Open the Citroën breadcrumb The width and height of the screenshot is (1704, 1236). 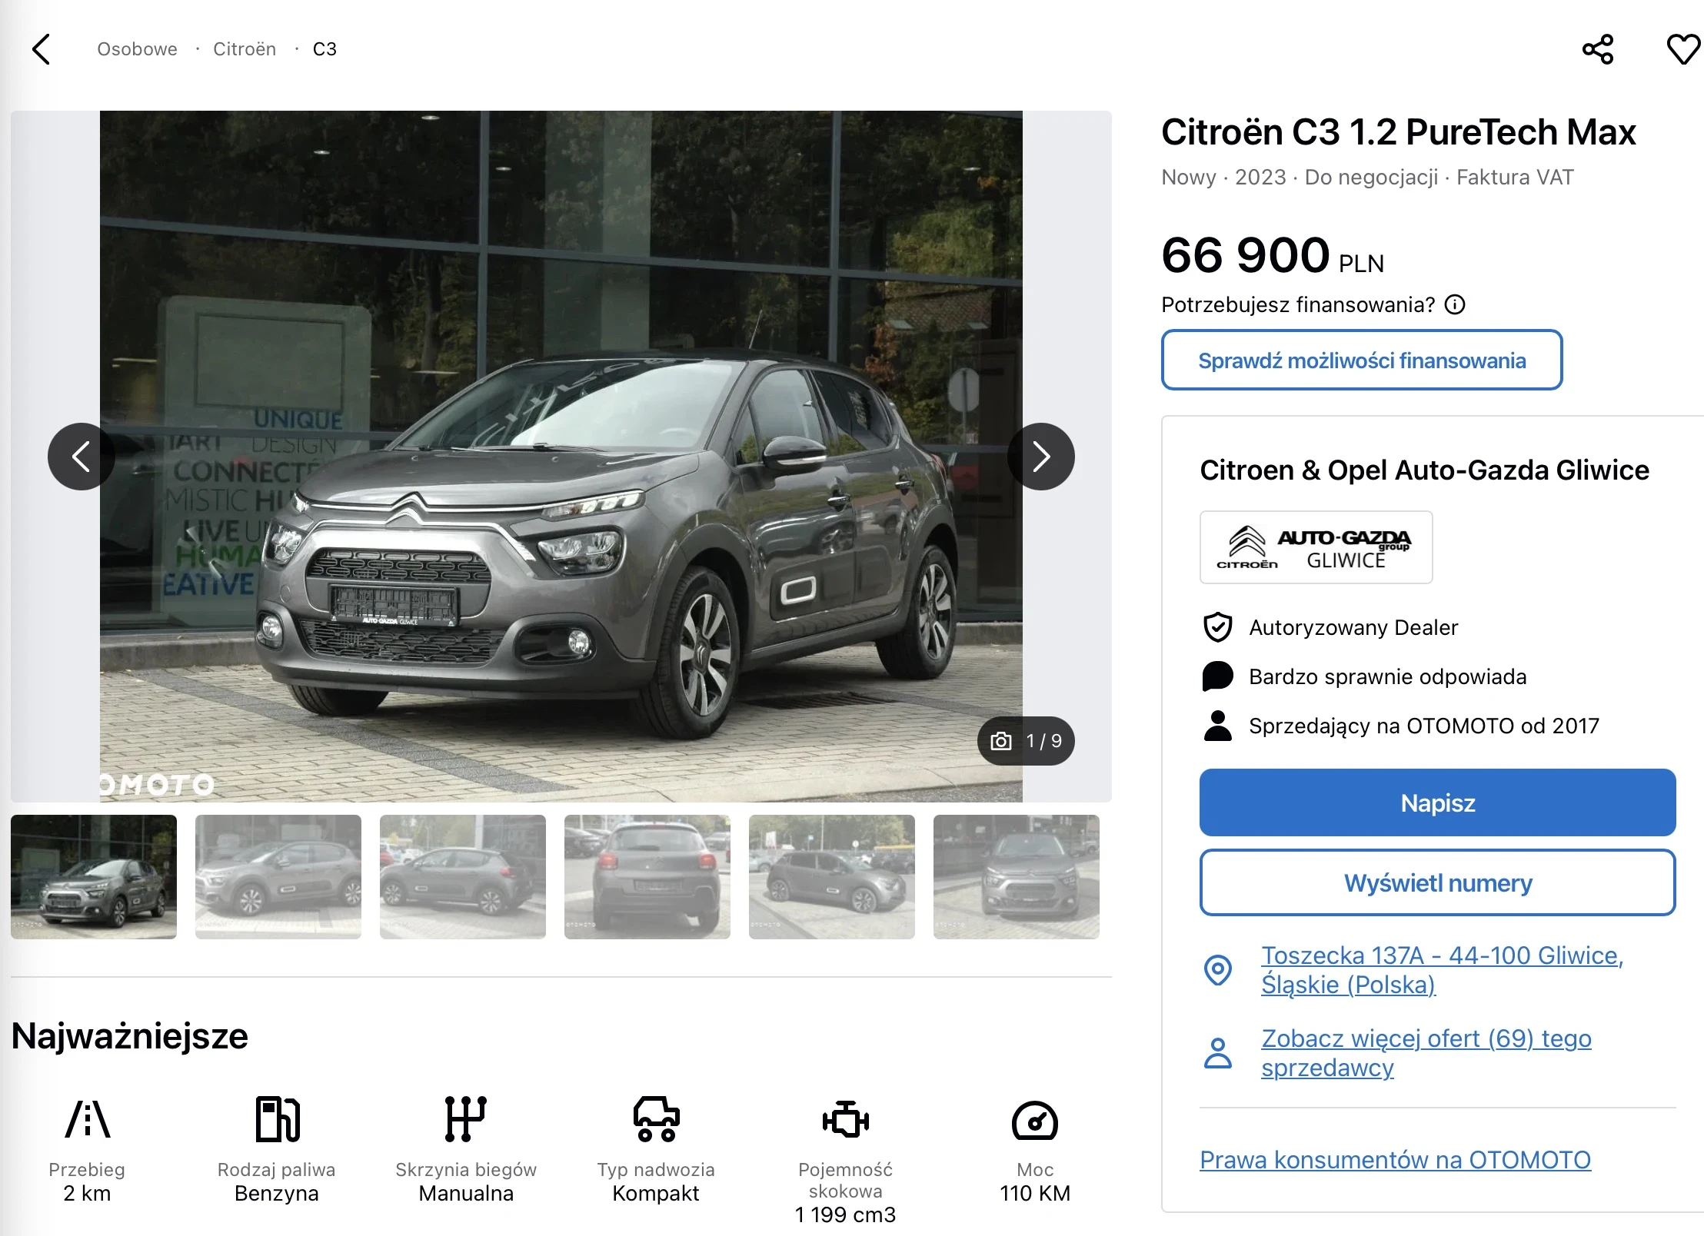pos(245,49)
